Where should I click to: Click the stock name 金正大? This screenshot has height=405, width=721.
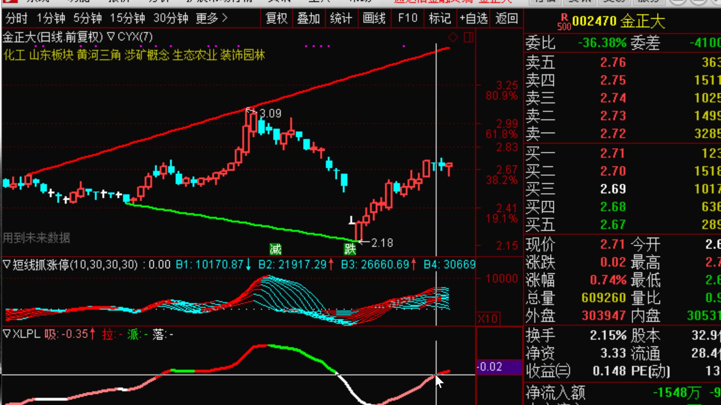643,21
